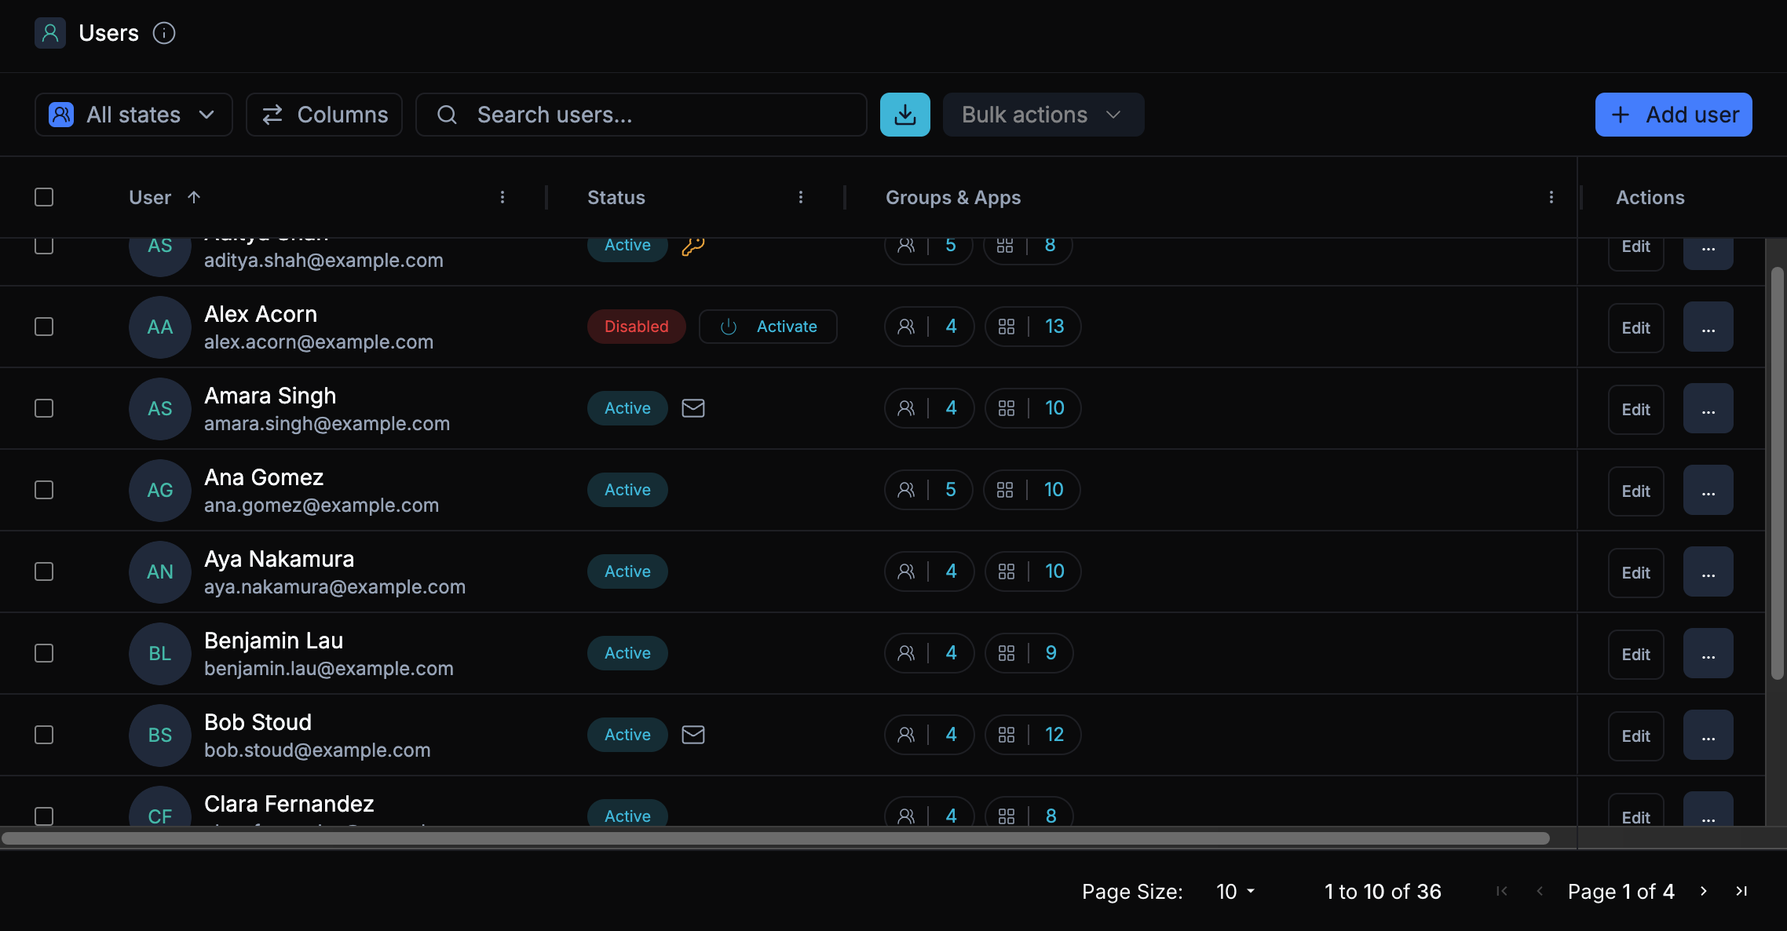Jump to last page arrow

[1741, 891]
